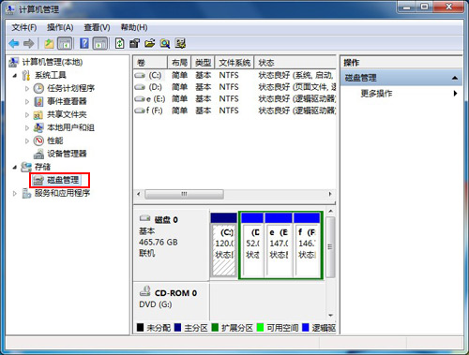Expand the 共享文件夹 node arrow
The image size is (469, 355).
(x=27, y=114)
